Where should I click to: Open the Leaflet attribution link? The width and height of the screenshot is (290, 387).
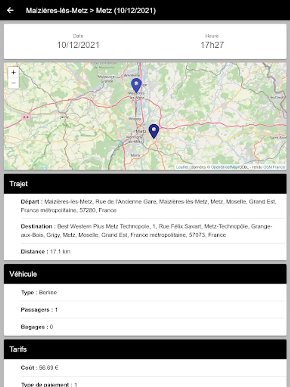point(182,167)
